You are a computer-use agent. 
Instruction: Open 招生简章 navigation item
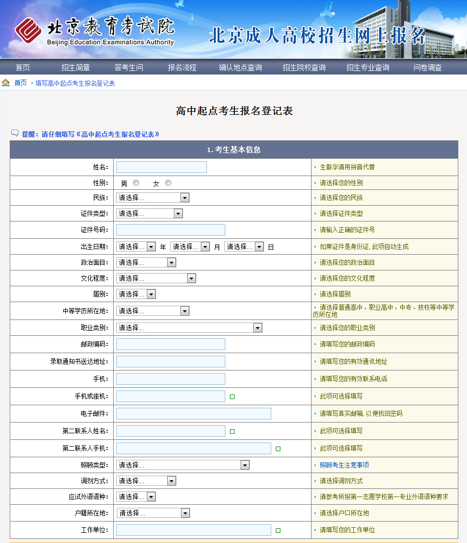pyautogui.click(x=76, y=67)
